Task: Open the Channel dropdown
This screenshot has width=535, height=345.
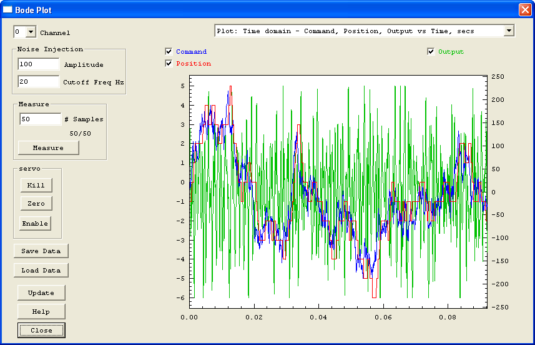Action: [x=31, y=32]
